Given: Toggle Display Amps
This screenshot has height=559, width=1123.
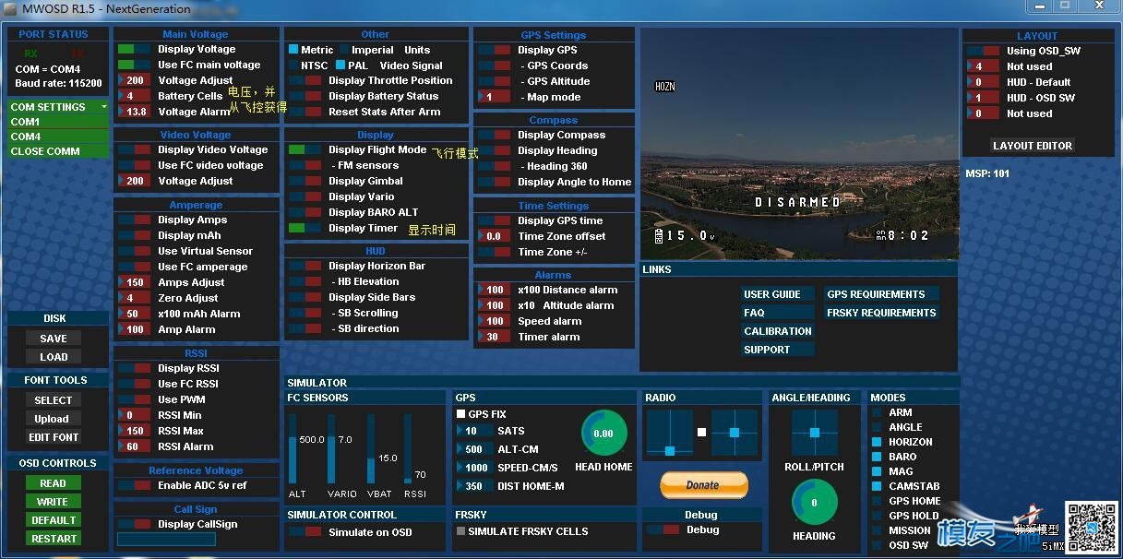Looking at the screenshot, I should 134,220.
